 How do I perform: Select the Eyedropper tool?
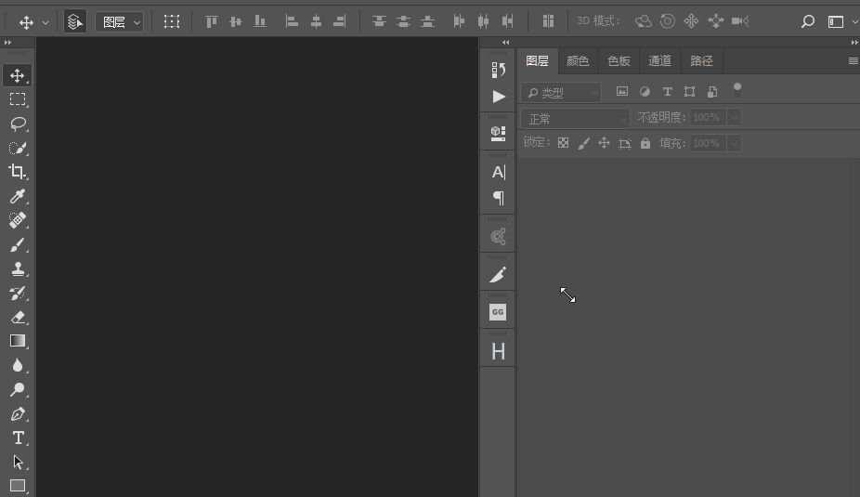coord(17,196)
